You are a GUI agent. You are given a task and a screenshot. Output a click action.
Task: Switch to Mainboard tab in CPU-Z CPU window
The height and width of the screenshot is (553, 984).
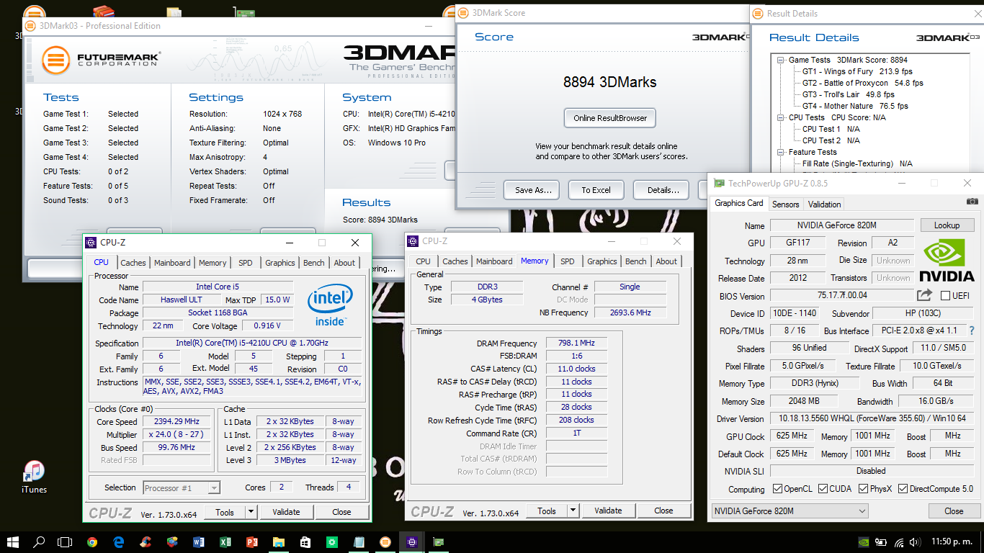(x=172, y=263)
